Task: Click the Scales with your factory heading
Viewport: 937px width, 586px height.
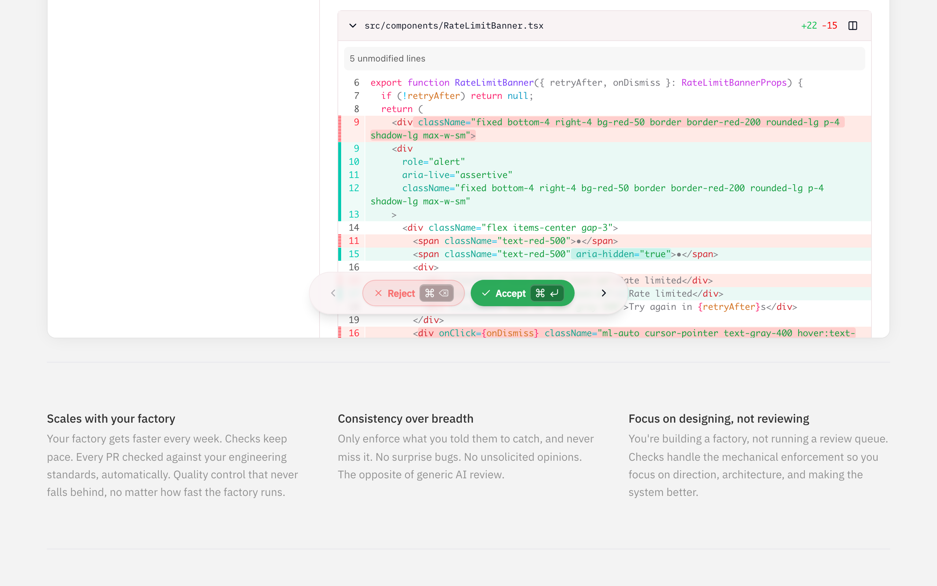Action: tap(111, 419)
